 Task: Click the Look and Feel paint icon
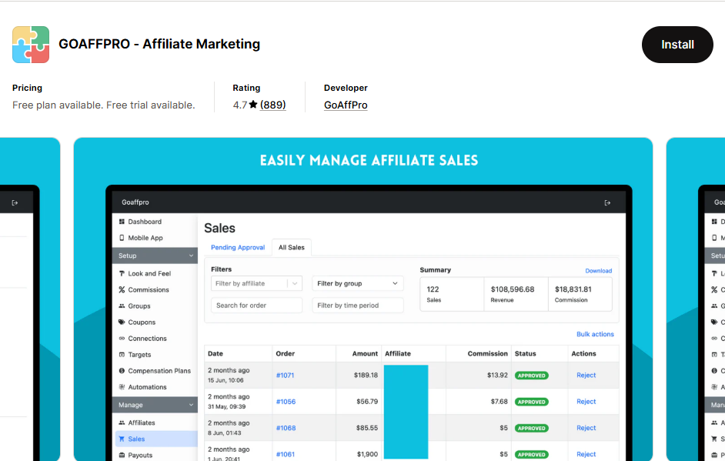tap(122, 273)
